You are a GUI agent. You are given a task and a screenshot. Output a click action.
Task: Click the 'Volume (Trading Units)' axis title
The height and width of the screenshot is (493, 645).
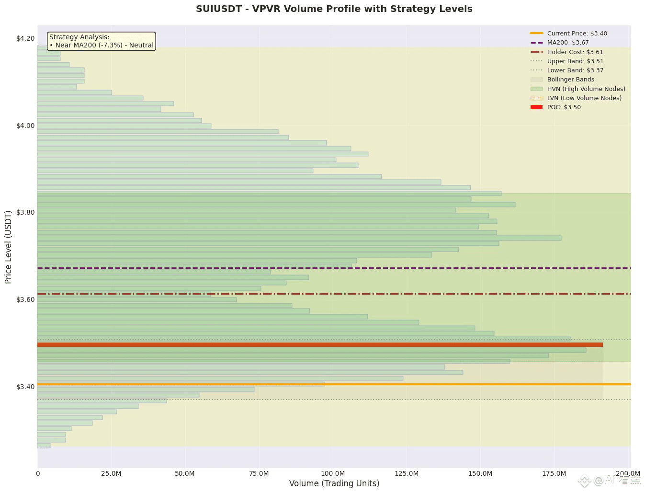pyautogui.click(x=334, y=483)
